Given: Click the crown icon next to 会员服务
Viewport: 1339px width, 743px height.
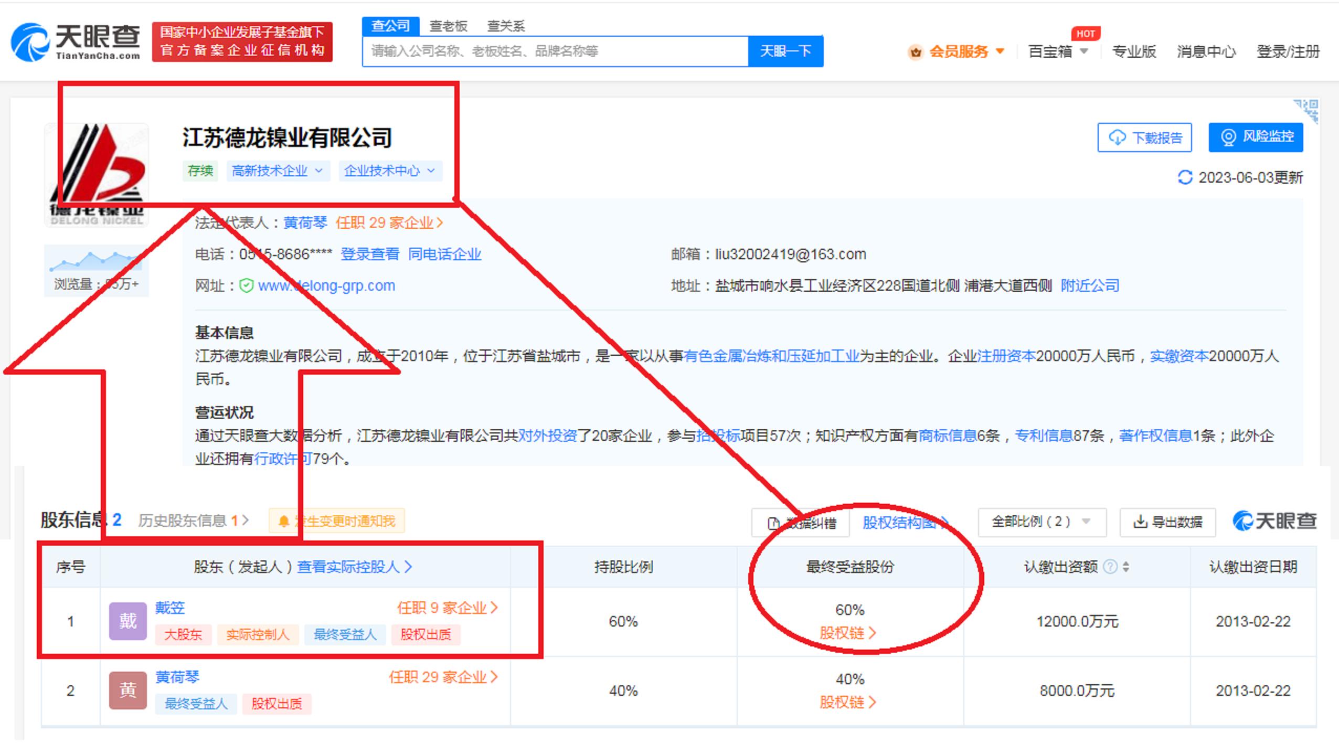Looking at the screenshot, I should click(916, 52).
